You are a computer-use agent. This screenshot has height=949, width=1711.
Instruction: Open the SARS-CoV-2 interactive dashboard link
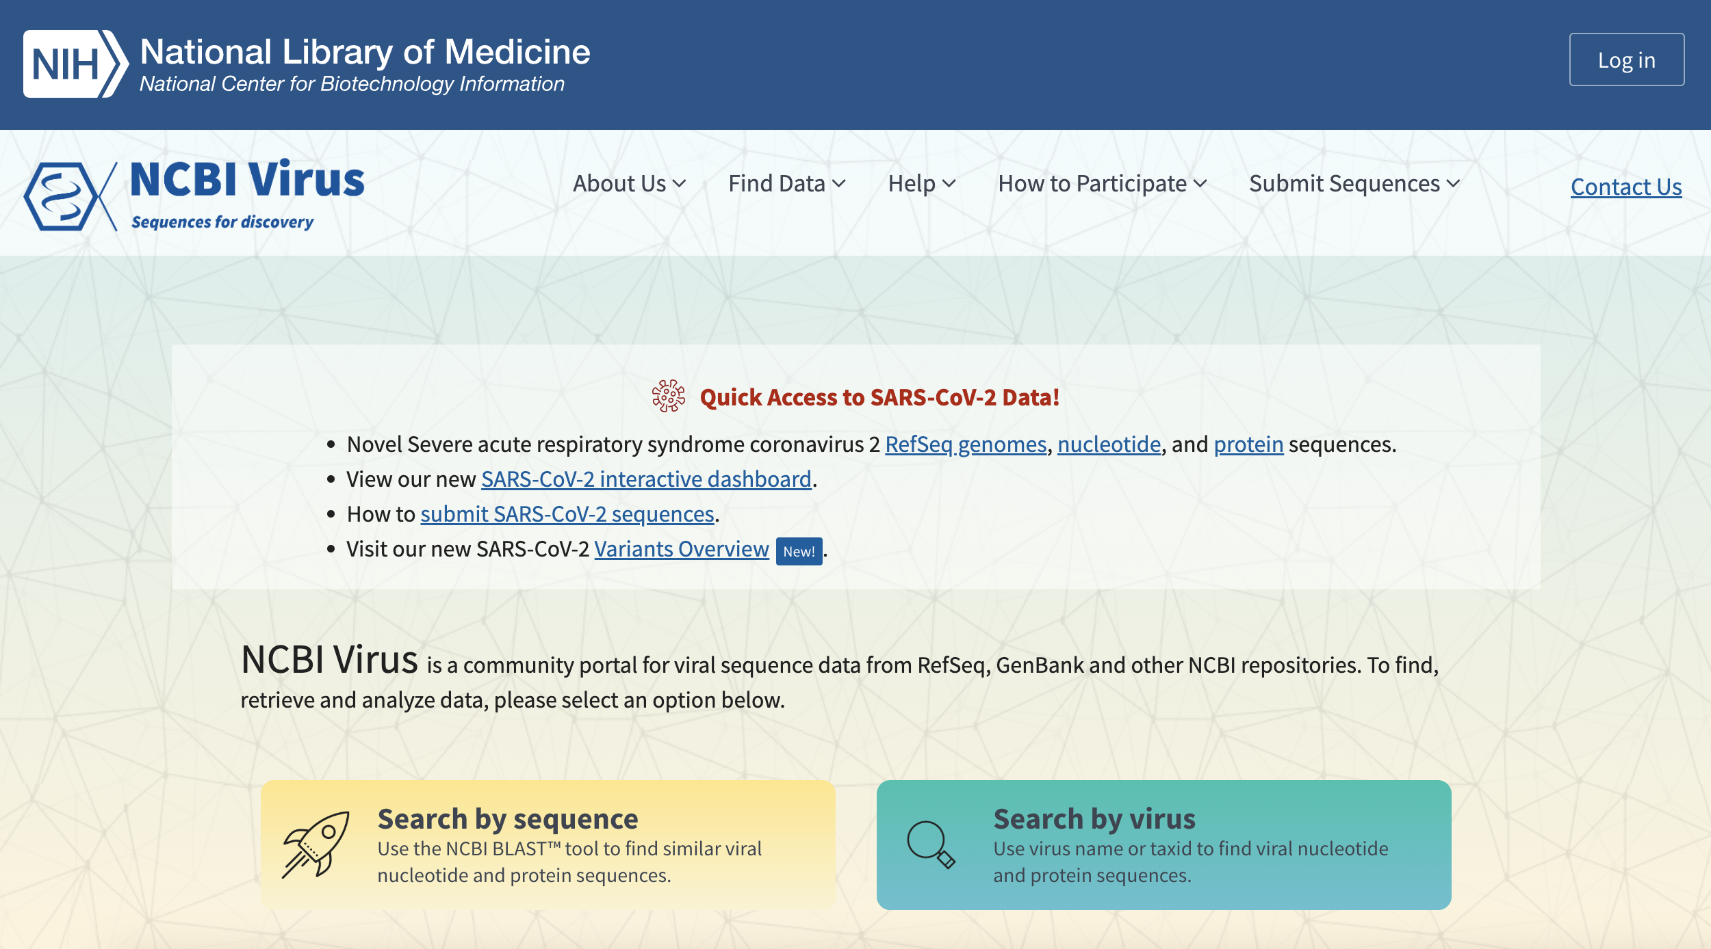[646, 479]
